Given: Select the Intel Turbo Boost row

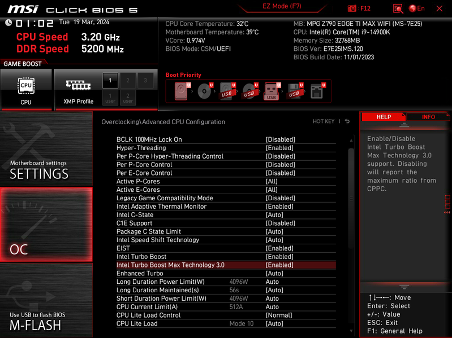Looking at the screenshot, I should pyautogui.click(x=226, y=257).
